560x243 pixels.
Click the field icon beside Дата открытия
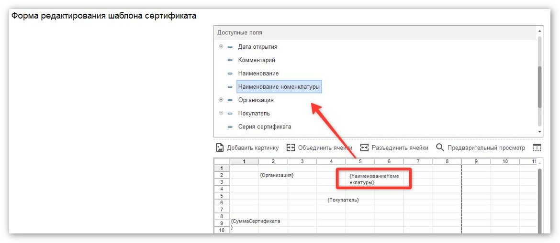pos(230,47)
